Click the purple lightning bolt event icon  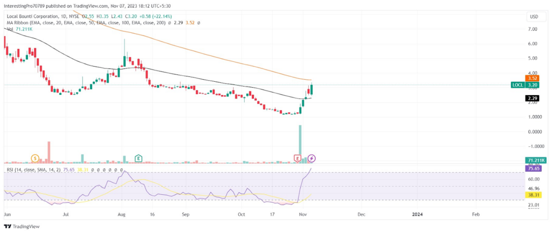[x=312, y=159]
